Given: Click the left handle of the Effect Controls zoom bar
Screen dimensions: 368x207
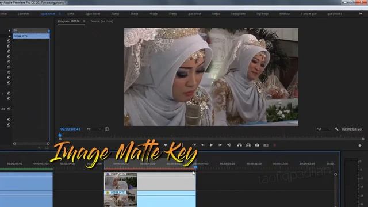Looking at the screenshot, I should pyautogui.click(x=14, y=144).
